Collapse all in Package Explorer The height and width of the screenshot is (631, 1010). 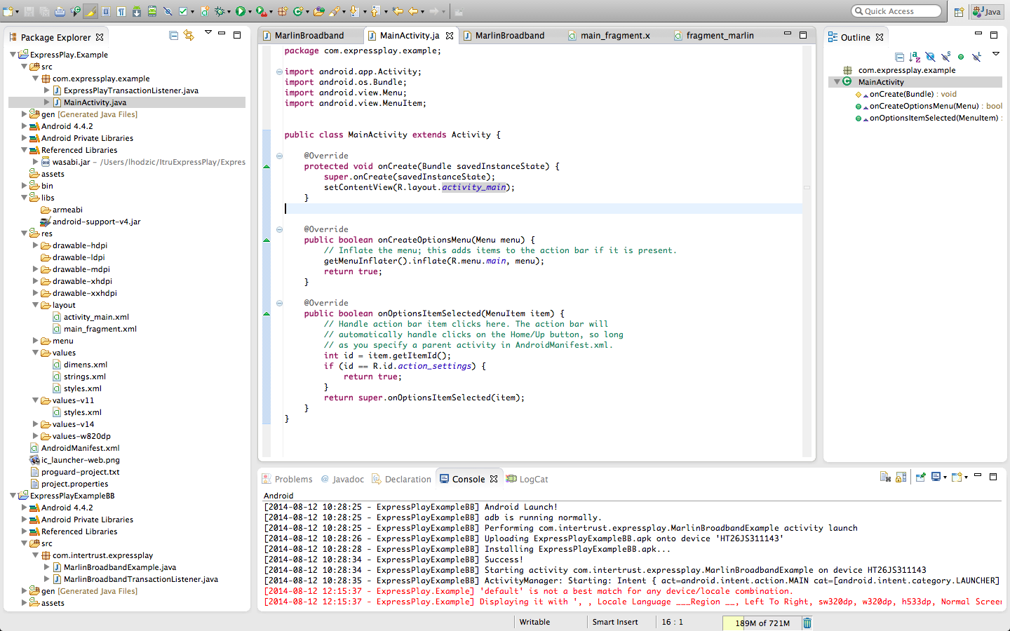coord(173,35)
